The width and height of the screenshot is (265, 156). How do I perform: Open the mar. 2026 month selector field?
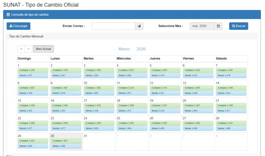(201, 26)
